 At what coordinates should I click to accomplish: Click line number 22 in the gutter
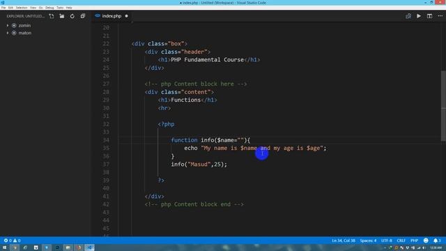(106, 44)
